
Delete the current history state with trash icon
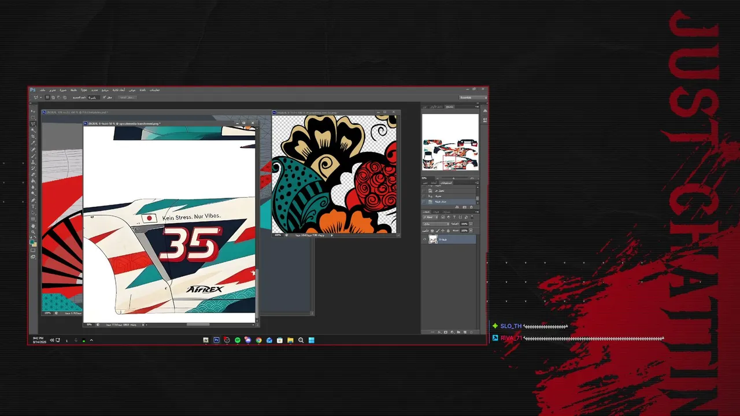tap(471, 207)
